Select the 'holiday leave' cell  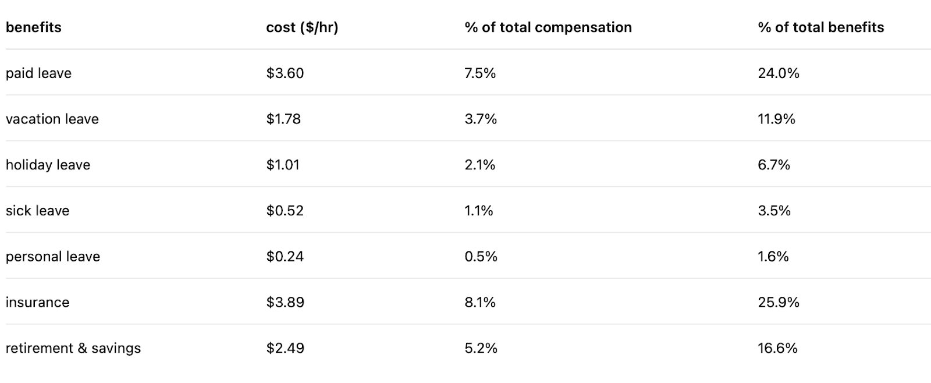tap(48, 165)
